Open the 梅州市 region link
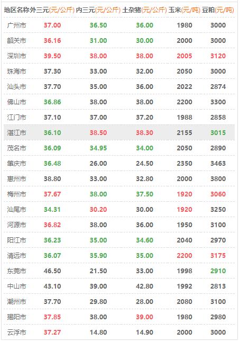 (16, 194)
